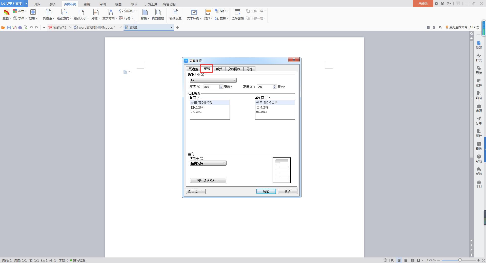486x263 pixels.
Task: Open the 插入 ribbon tab
Action: click(x=53, y=4)
